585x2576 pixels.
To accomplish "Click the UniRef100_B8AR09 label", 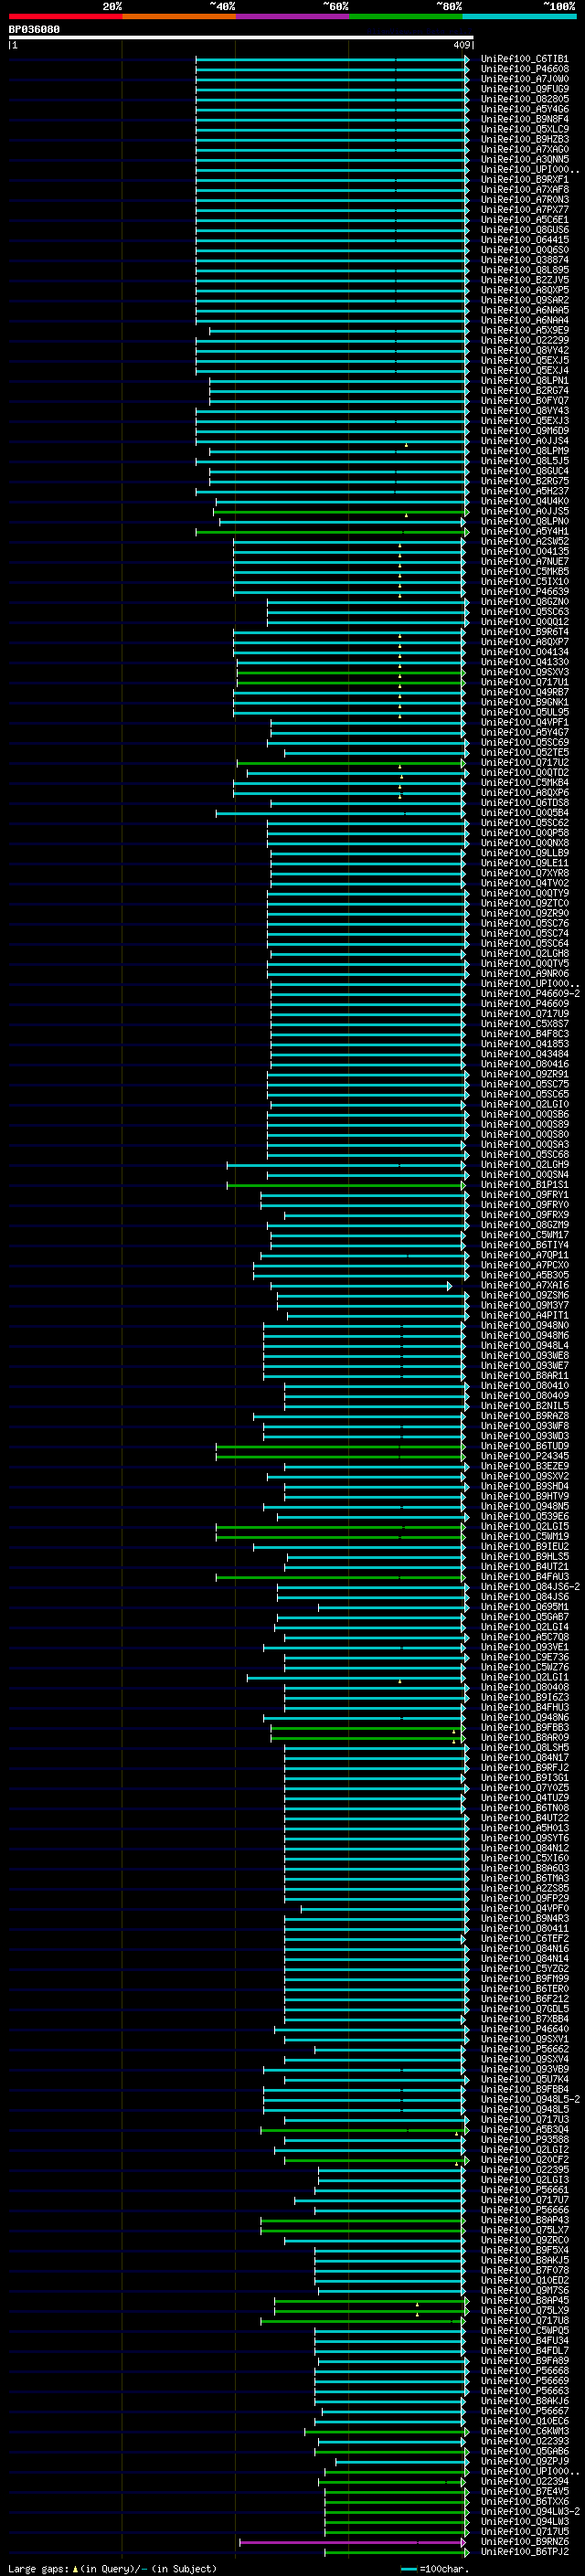I will tap(525, 1737).
